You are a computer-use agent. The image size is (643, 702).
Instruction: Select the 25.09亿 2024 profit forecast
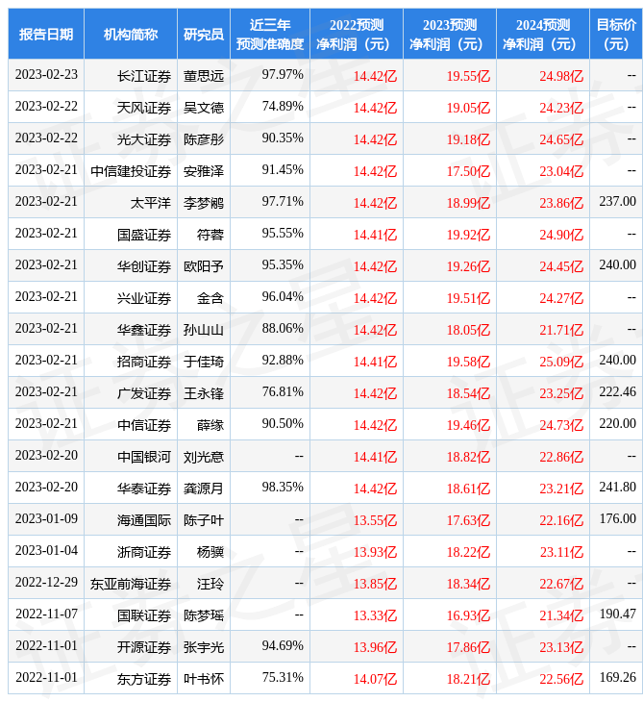tap(561, 361)
